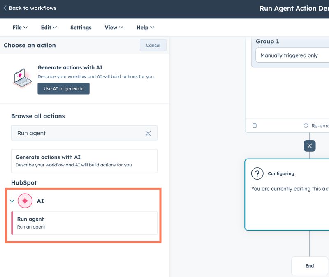Click the Configuring label text
The height and width of the screenshot is (277, 329).
coord(281,173)
